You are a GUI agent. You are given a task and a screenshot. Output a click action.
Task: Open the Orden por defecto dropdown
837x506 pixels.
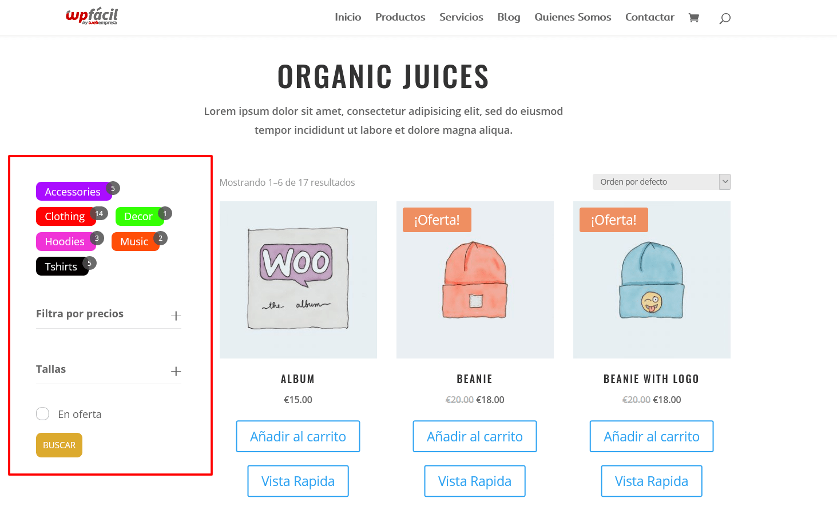coord(662,182)
